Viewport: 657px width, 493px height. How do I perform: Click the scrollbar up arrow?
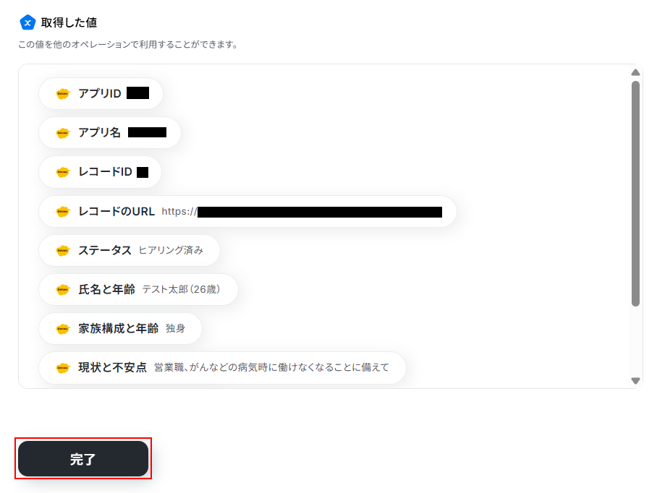pyautogui.click(x=635, y=72)
